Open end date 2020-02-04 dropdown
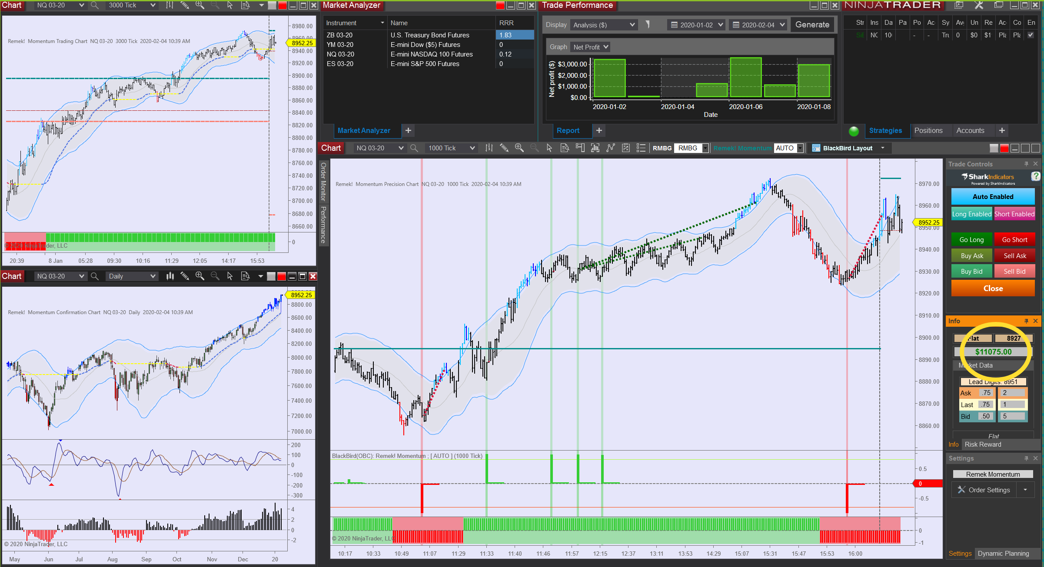Screen dimensions: 1044x567 point(758,25)
